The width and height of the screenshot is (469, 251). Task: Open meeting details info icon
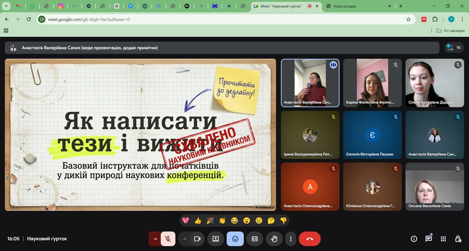click(414, 239)
